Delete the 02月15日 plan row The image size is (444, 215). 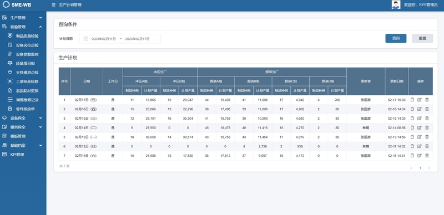click(427, 118)
